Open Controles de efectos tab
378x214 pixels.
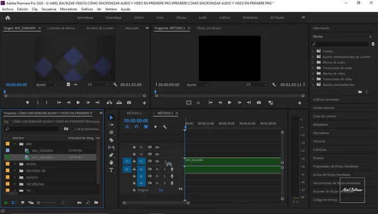pyautogui.click(x=61, y=28)
